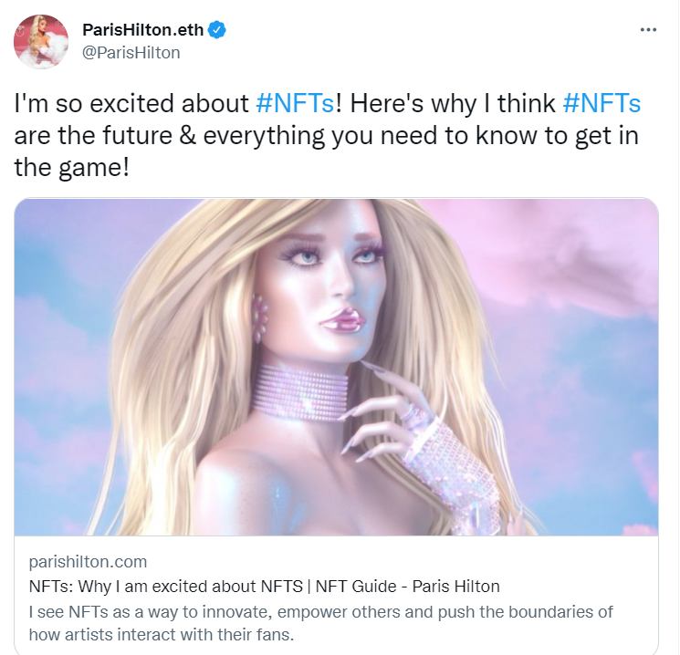Open 'NFTs: Why I am excited about NFTS' title
This screenshot has width=680, height=655.
coord(165,587)
